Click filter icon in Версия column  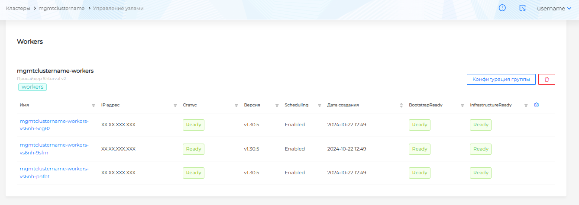(277, 105)
